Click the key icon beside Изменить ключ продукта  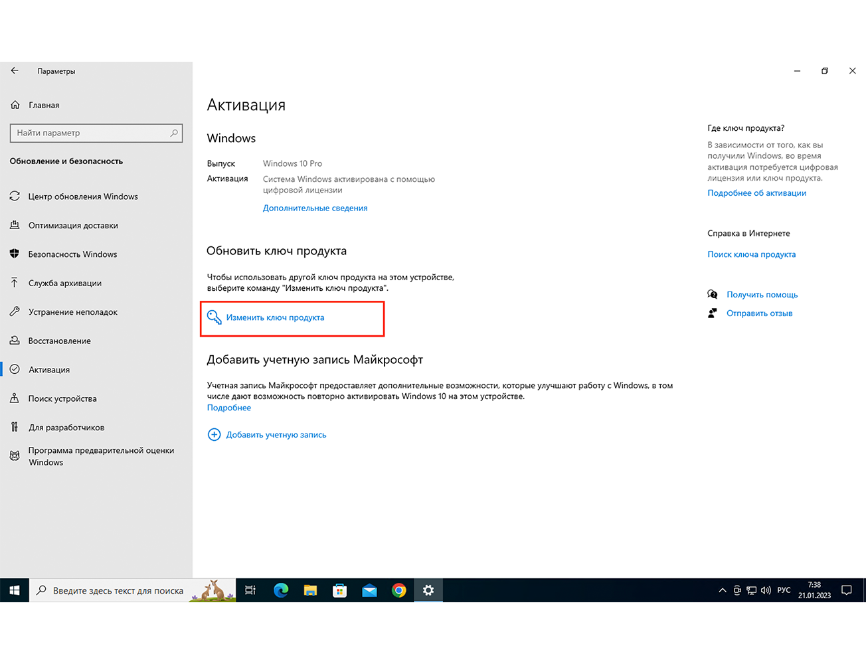[214, 317]
